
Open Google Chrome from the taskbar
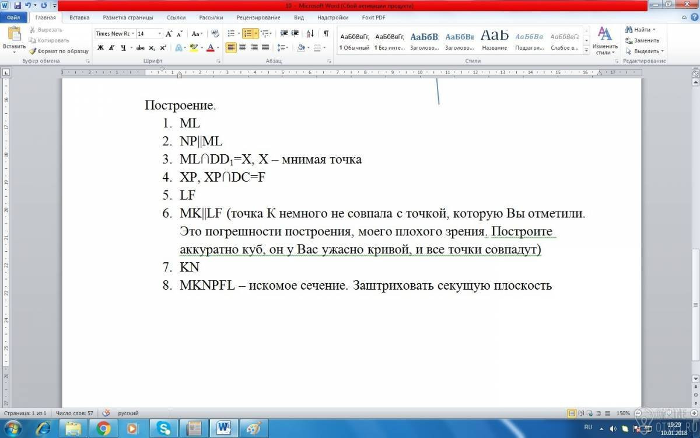104,428
